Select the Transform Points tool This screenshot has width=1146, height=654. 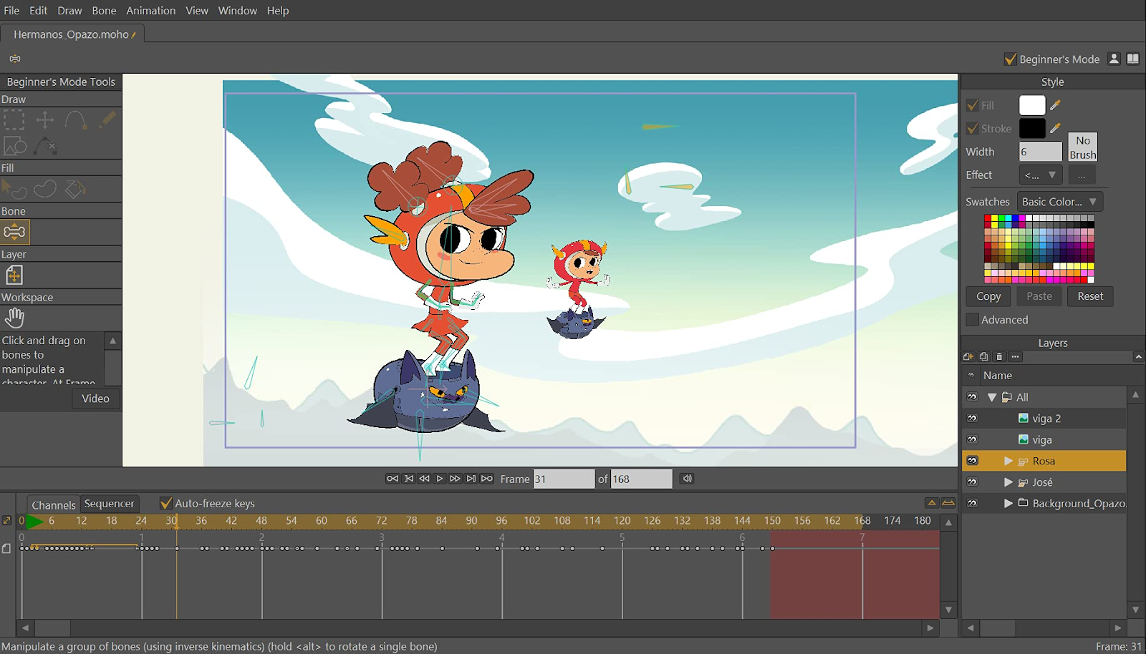point(44,119)
